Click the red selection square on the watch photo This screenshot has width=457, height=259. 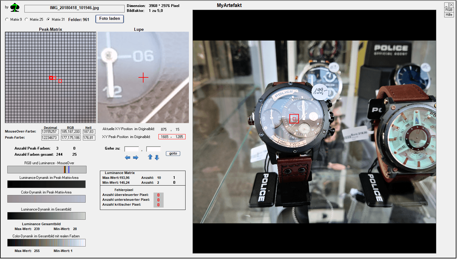[294, 119]
